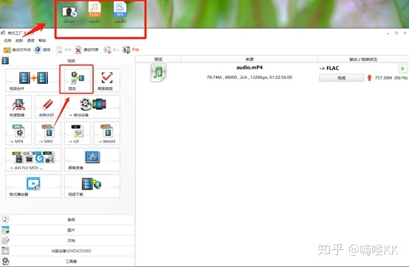This screenshot has width=409, height=267.
Task: Collapse the 视频 video category header
Action: 67,60
